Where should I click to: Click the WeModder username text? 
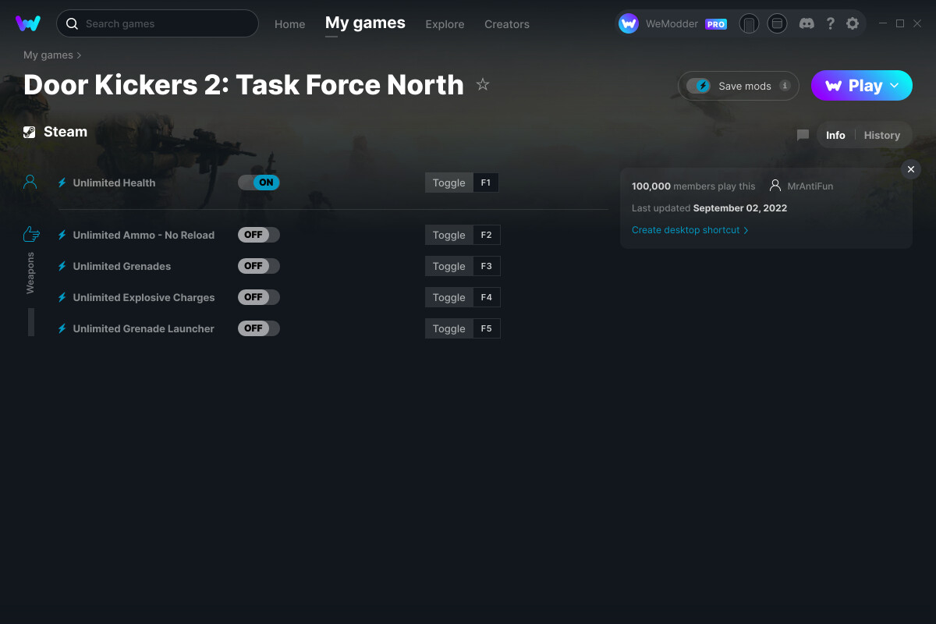(x=672, y=24)
